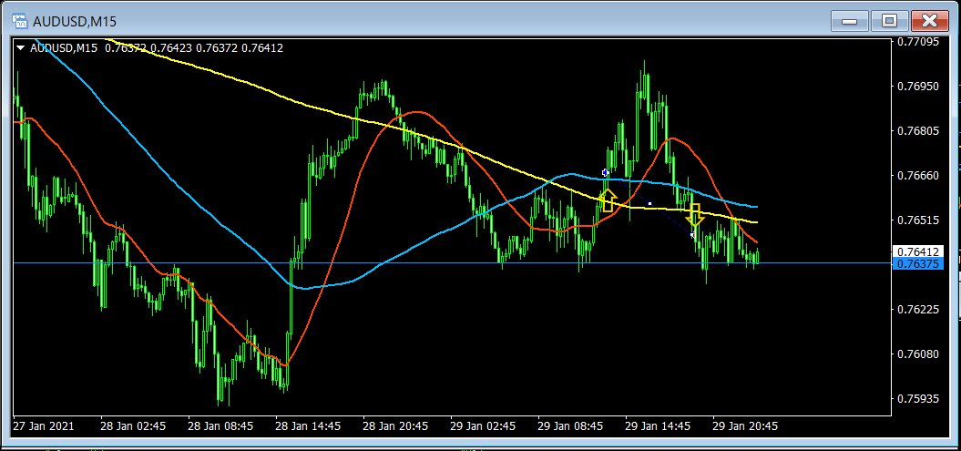Image resolution: width=961 pixels, height=451 pixels.
Task: Click the 28 Jan 08:45 time label
Action: click(x=220, y=425)
